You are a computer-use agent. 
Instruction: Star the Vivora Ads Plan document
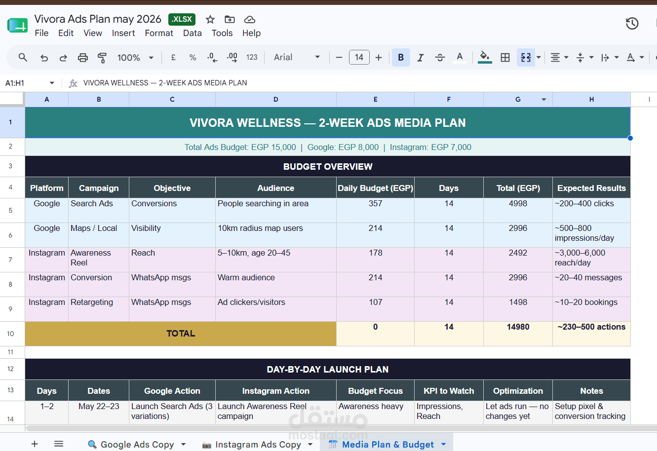click(x=210, y=19)
